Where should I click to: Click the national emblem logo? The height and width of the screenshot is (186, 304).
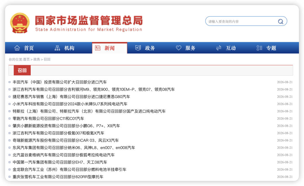(20, 23)
